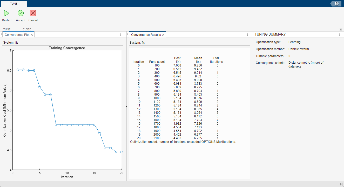This screenshot has height=187, width=344.
Task: Click the Help question mark icon
Action: [x=336, y=3]
